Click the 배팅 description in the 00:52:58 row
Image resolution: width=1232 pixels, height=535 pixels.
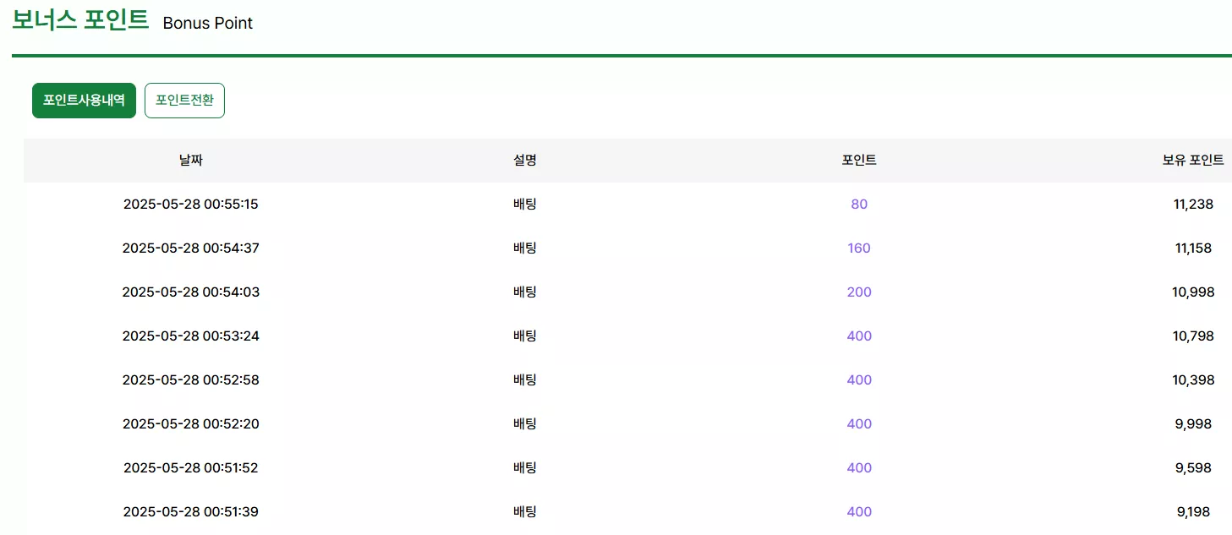[524, 379]
